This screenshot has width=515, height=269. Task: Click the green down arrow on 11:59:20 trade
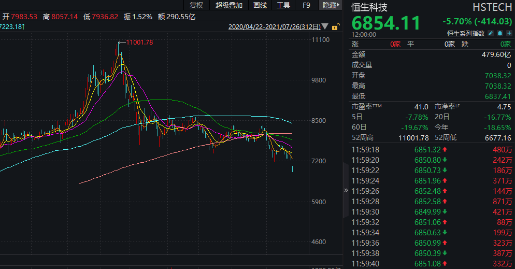(445, 160)
